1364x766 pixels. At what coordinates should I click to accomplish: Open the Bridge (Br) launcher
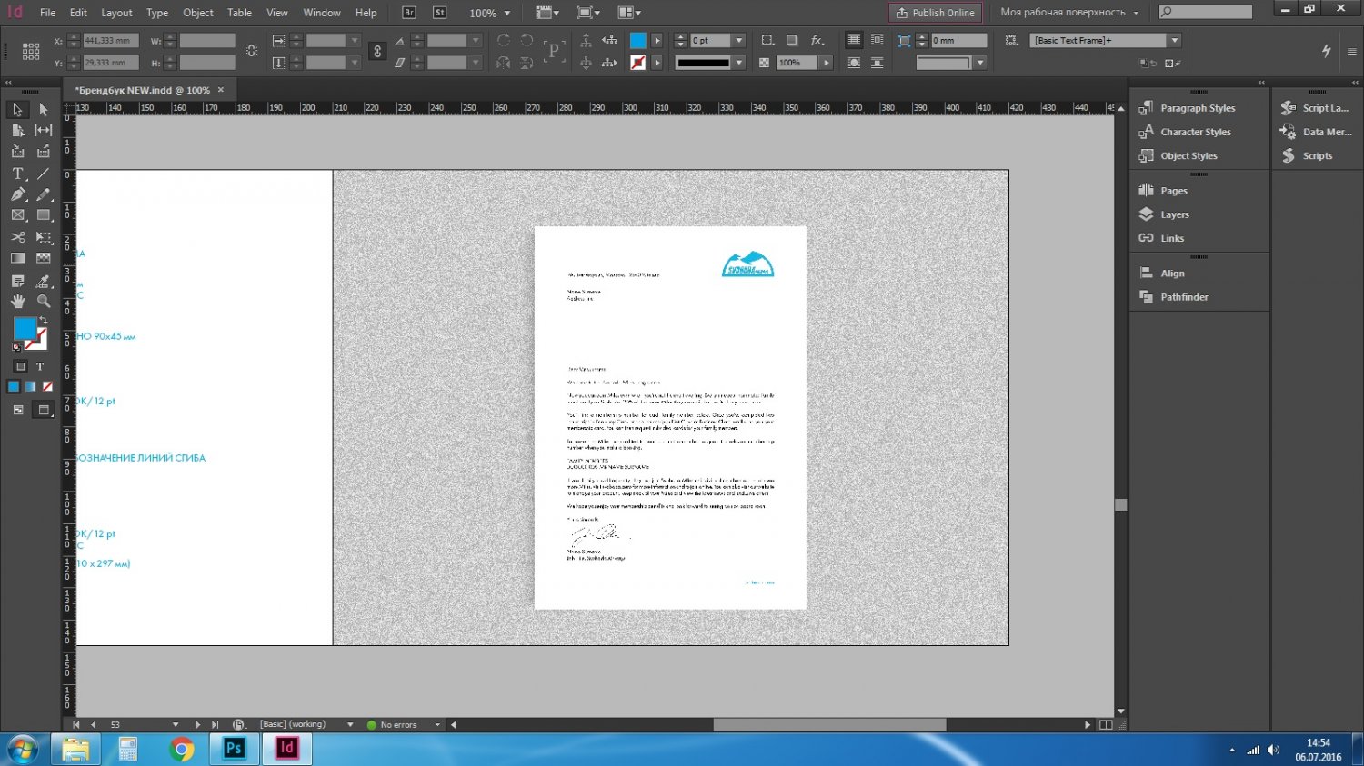pos(409,13)
